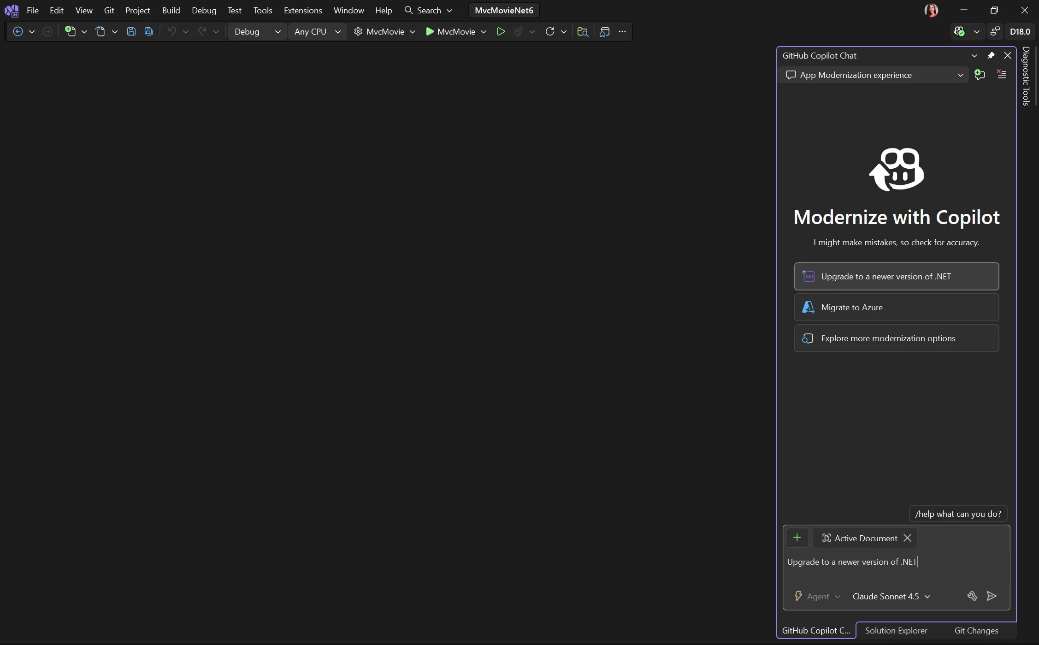Send the chat message with the arrow icon
The image size is (1039, 645).
click(992, 596)
